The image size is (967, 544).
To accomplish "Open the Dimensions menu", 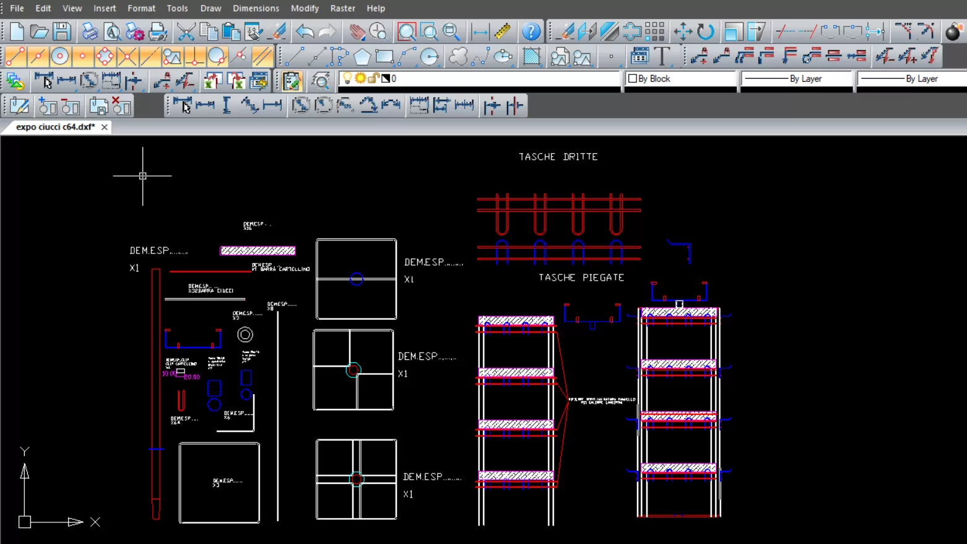I will pos(256,8).
